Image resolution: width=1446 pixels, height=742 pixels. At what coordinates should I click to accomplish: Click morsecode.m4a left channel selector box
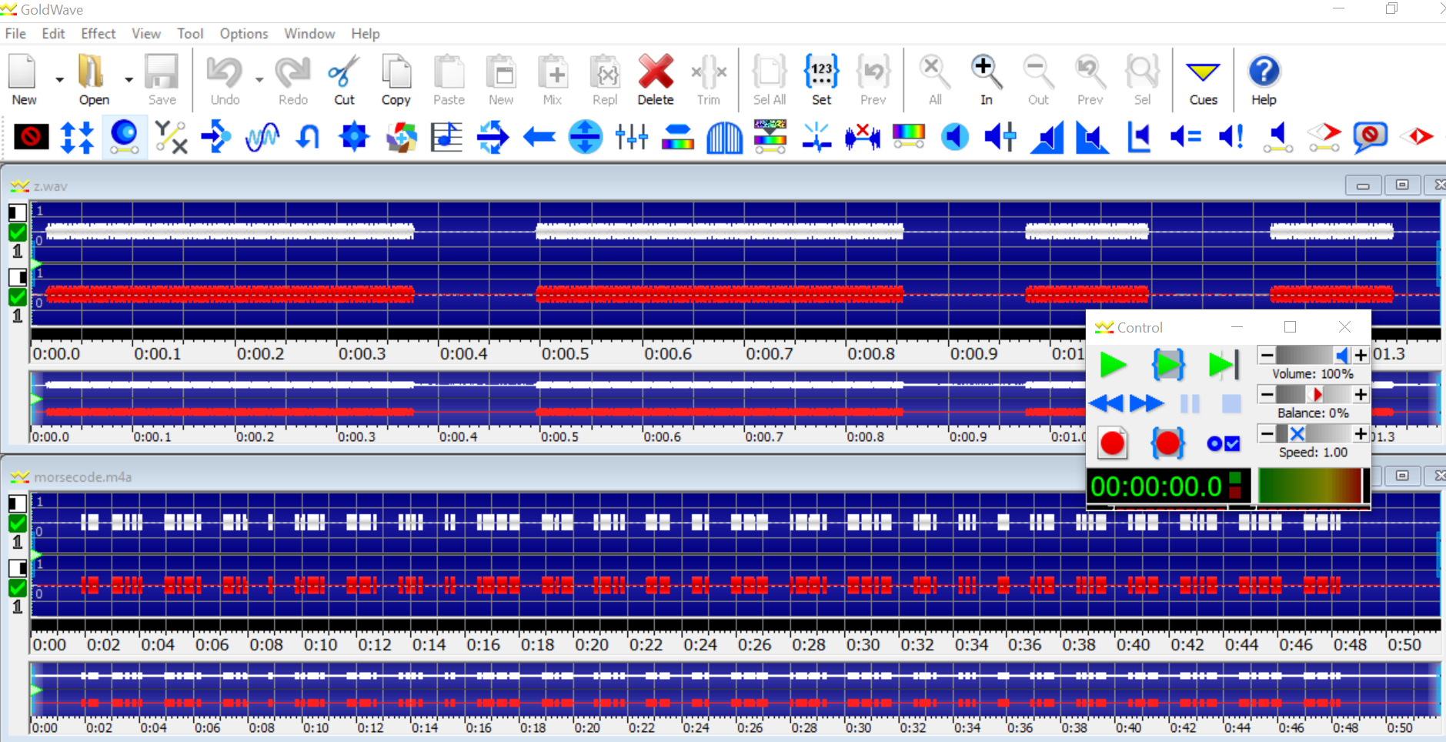coord(17,503)
